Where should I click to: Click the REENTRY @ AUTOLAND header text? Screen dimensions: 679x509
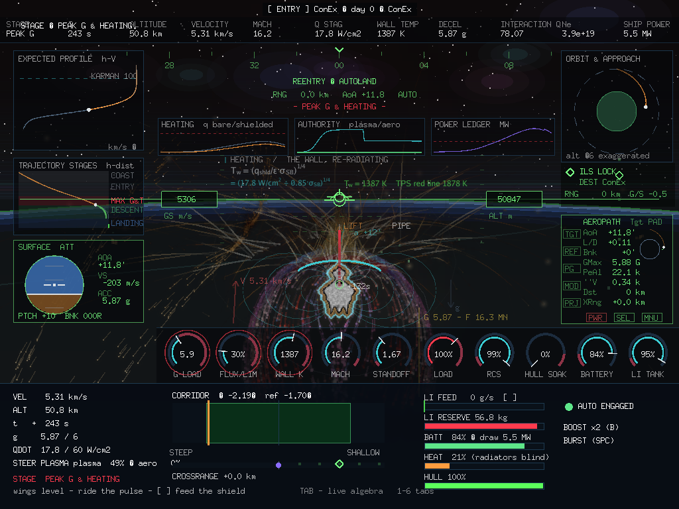334,82
